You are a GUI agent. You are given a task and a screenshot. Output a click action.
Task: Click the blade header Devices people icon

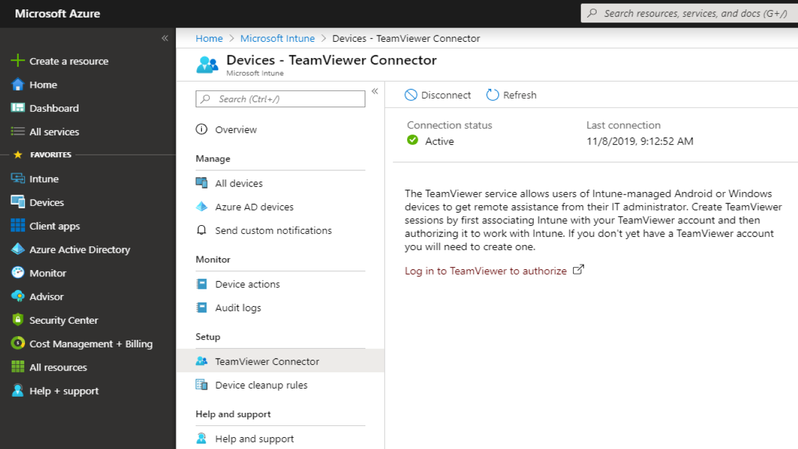tap(208, 65)
